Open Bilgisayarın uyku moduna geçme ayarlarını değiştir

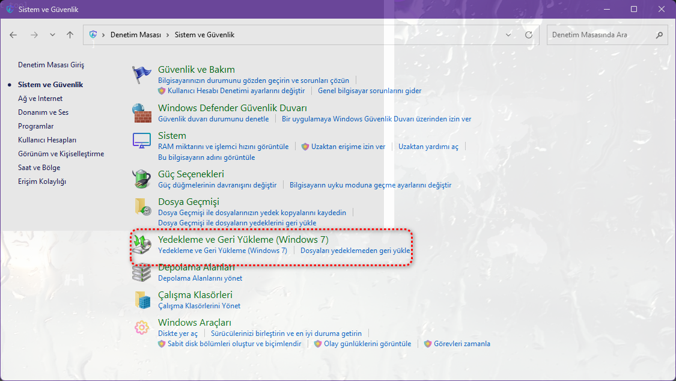pos(370,185)
